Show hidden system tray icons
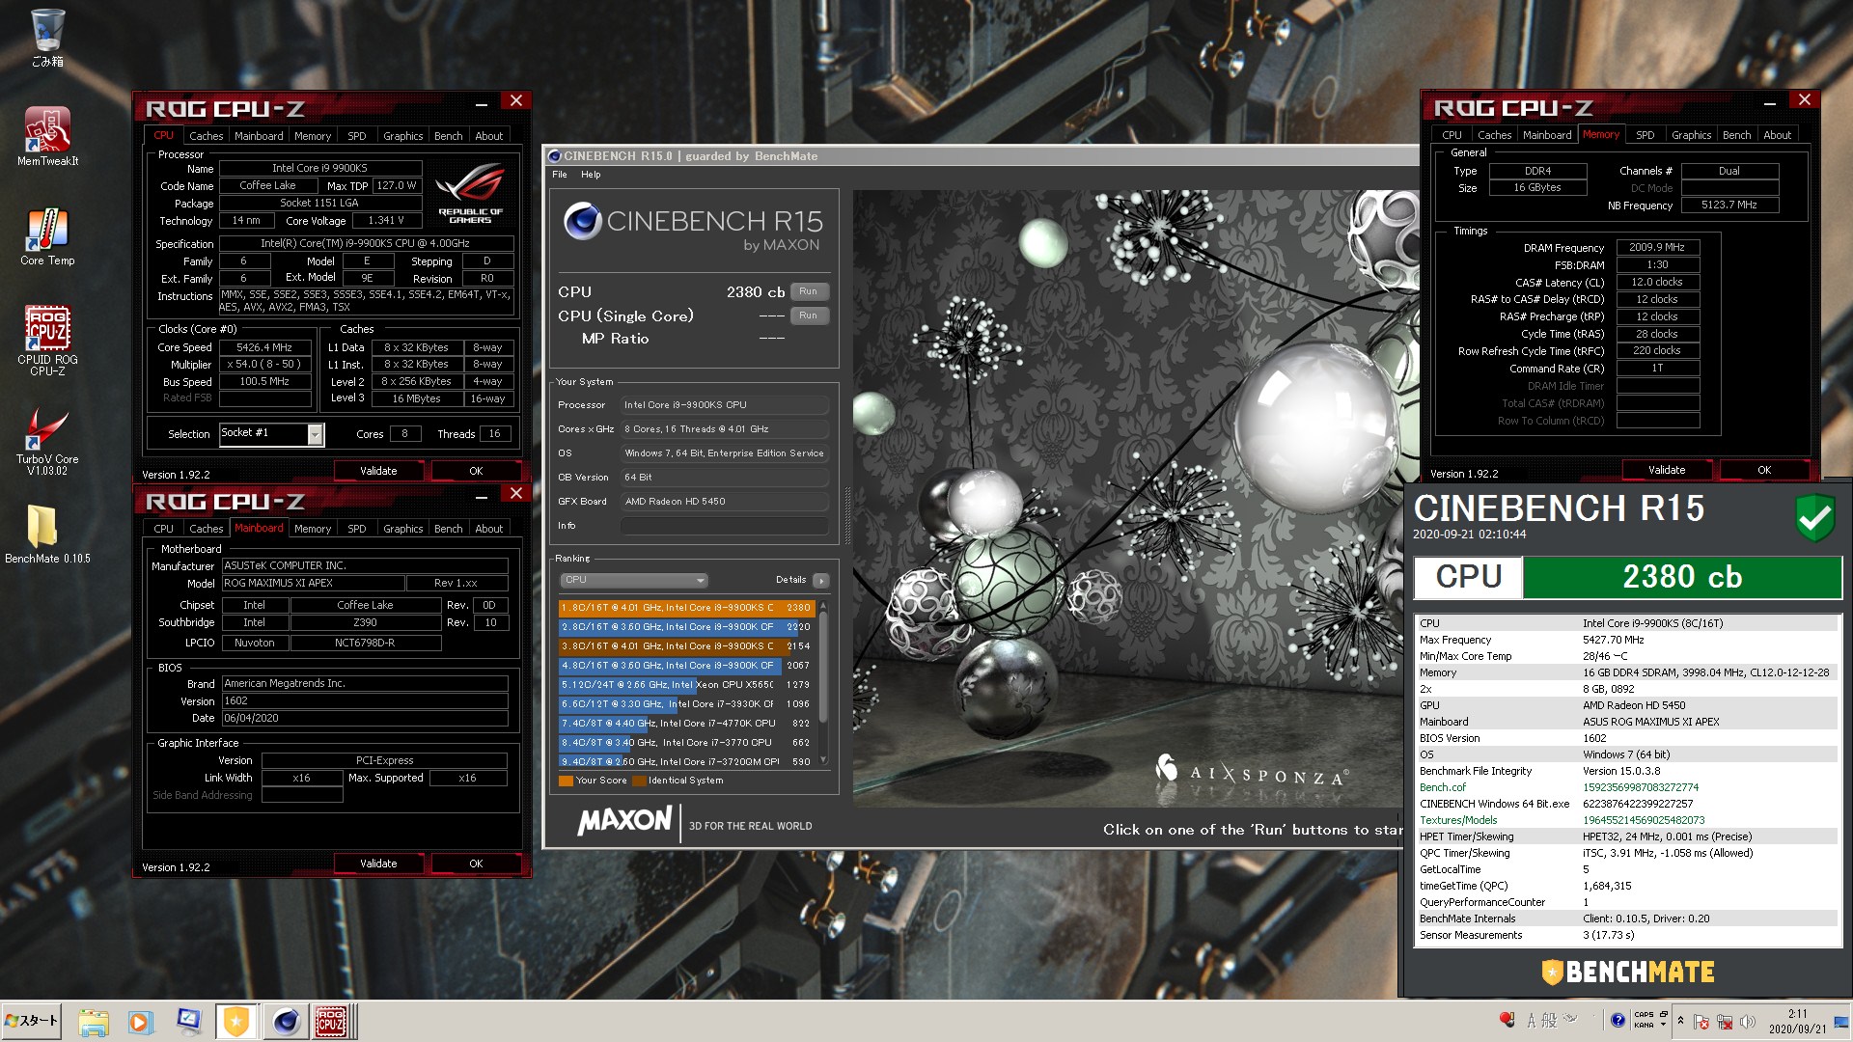The height and width of the screenshot is (1042, 1853). [x=1680, y=1021]
